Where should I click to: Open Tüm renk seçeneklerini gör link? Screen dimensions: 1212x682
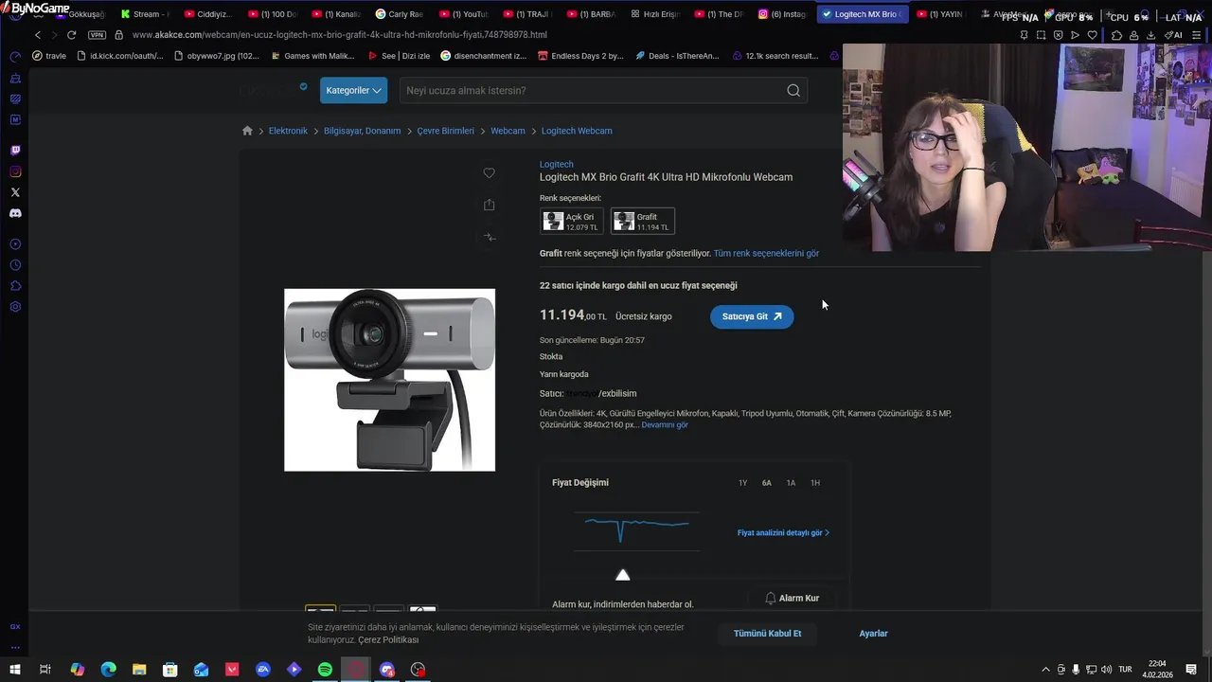[x=766, y=253]
